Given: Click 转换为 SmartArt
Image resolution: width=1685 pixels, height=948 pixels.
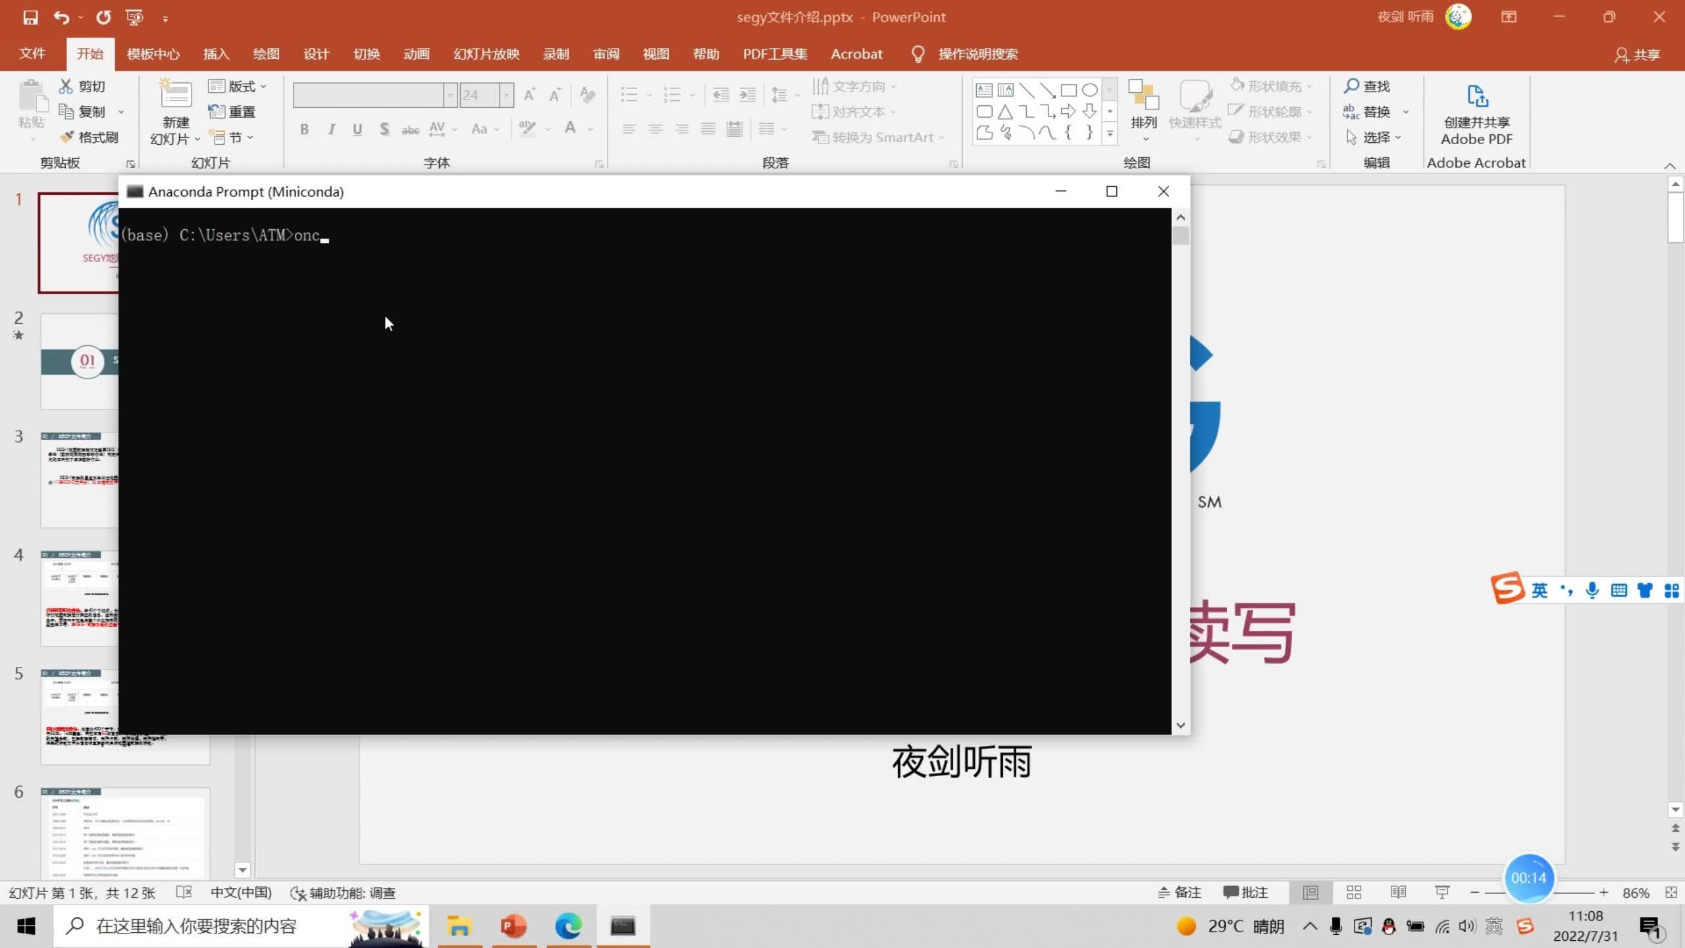Looking at the screenshot, I should (x=878, y=137).
